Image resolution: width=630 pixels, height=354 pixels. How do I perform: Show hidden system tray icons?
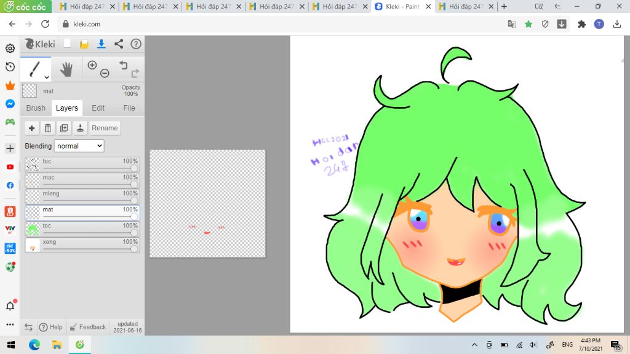point(474,345)
